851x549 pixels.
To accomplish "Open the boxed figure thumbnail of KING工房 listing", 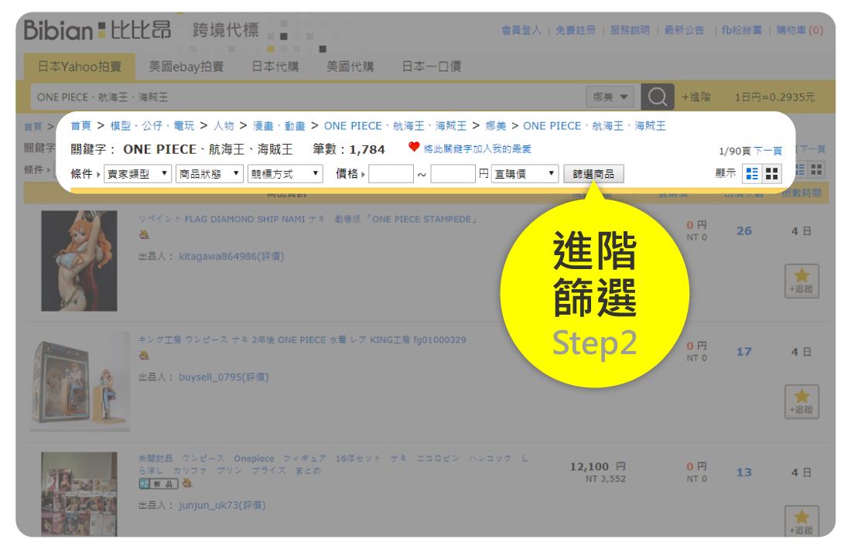I will click(80, 381).
